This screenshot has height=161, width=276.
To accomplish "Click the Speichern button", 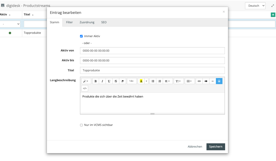I will (x=216, y=147).
